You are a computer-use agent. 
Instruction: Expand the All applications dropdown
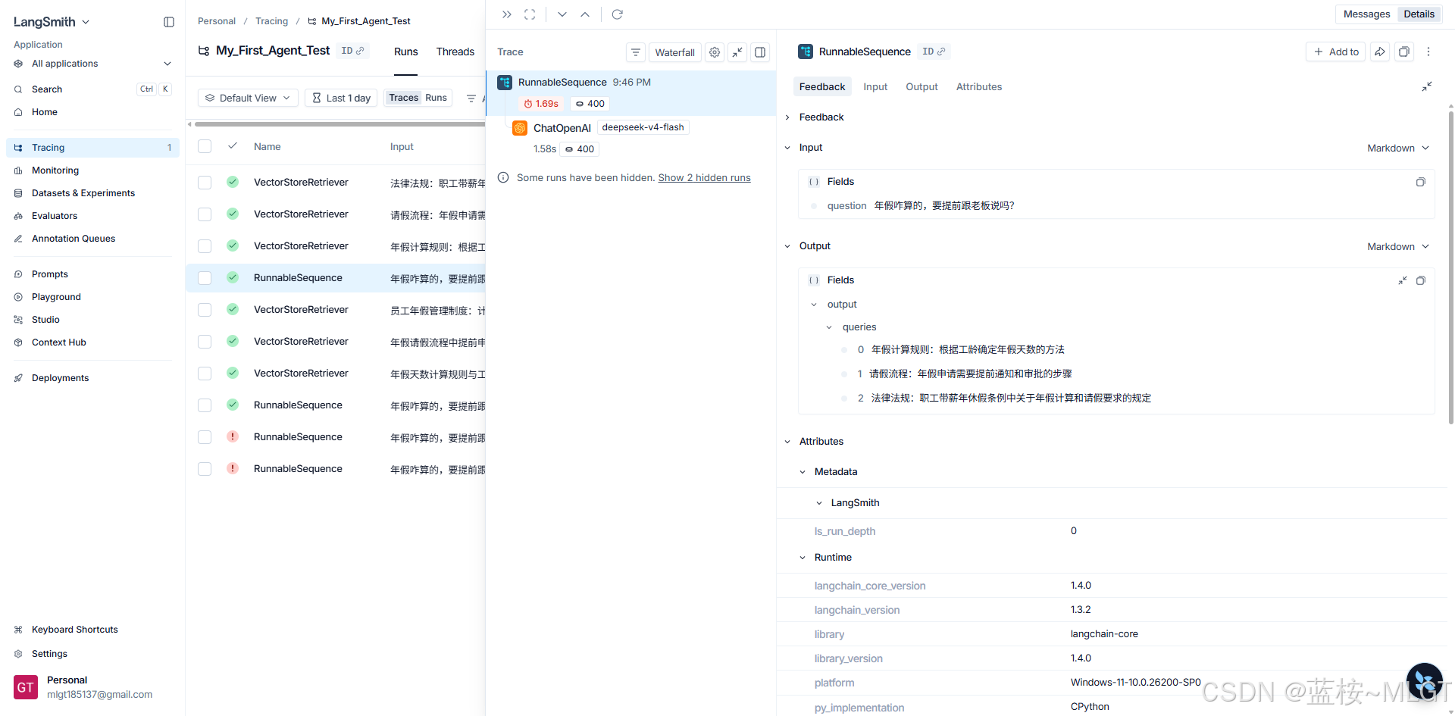(x=92, y=64)
